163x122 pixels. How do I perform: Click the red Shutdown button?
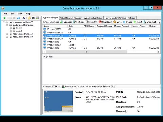(x=105, y=22)
